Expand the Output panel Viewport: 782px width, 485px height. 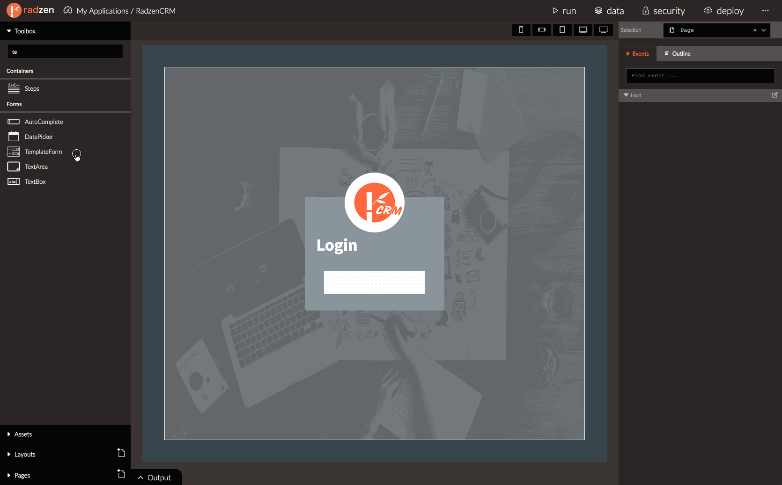point(155,478)
